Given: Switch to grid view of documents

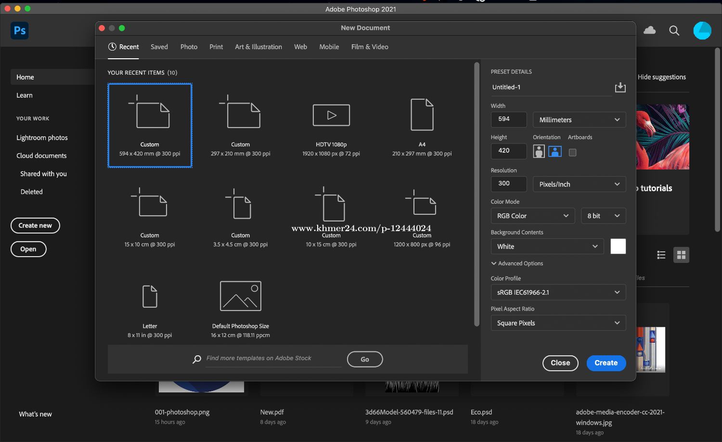Looking at the screenshot, I should pos(681,255).
